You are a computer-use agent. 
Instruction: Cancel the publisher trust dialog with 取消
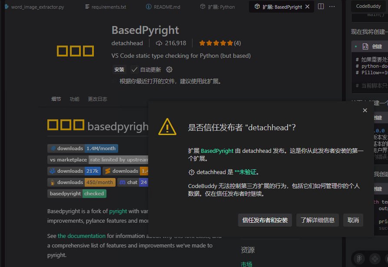coord(353,220)
